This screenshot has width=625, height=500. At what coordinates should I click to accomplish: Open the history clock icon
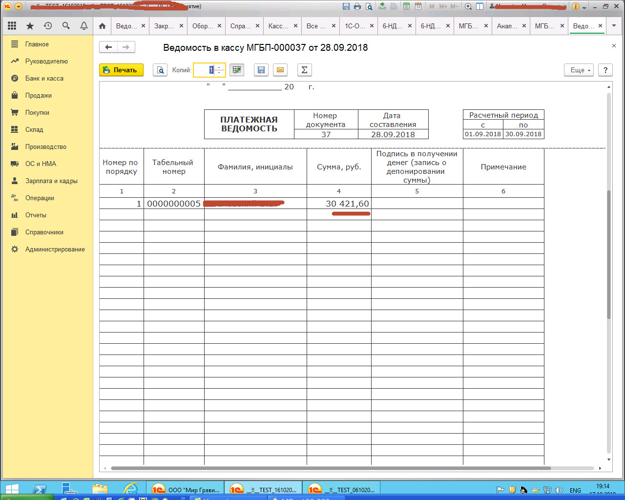coord(48,26)
